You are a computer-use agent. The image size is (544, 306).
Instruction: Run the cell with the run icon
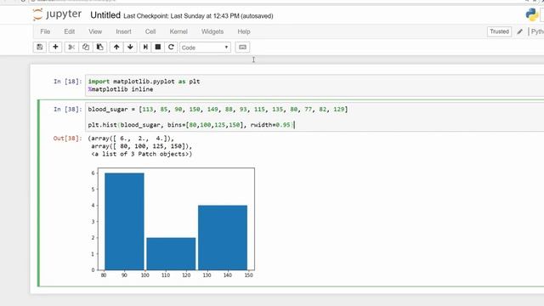tap(145, 48)
